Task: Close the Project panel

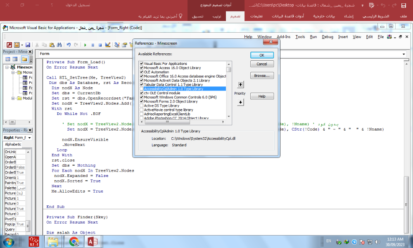Action: click(30, 52)
